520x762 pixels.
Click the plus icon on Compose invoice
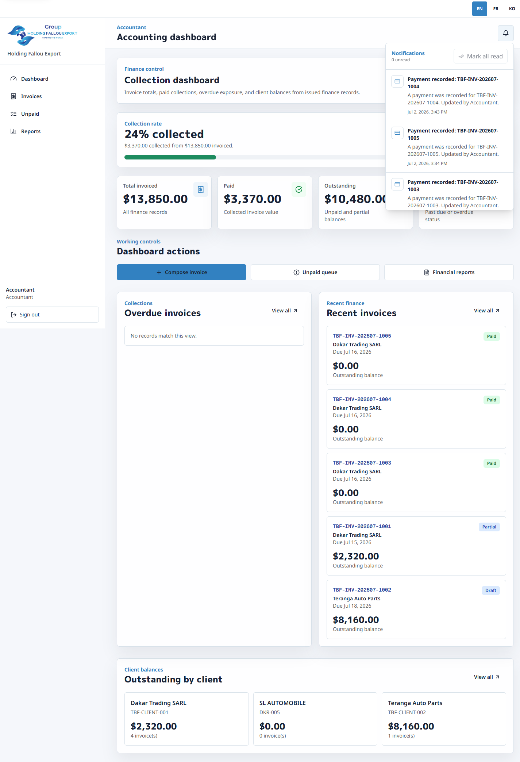[159, 272]
